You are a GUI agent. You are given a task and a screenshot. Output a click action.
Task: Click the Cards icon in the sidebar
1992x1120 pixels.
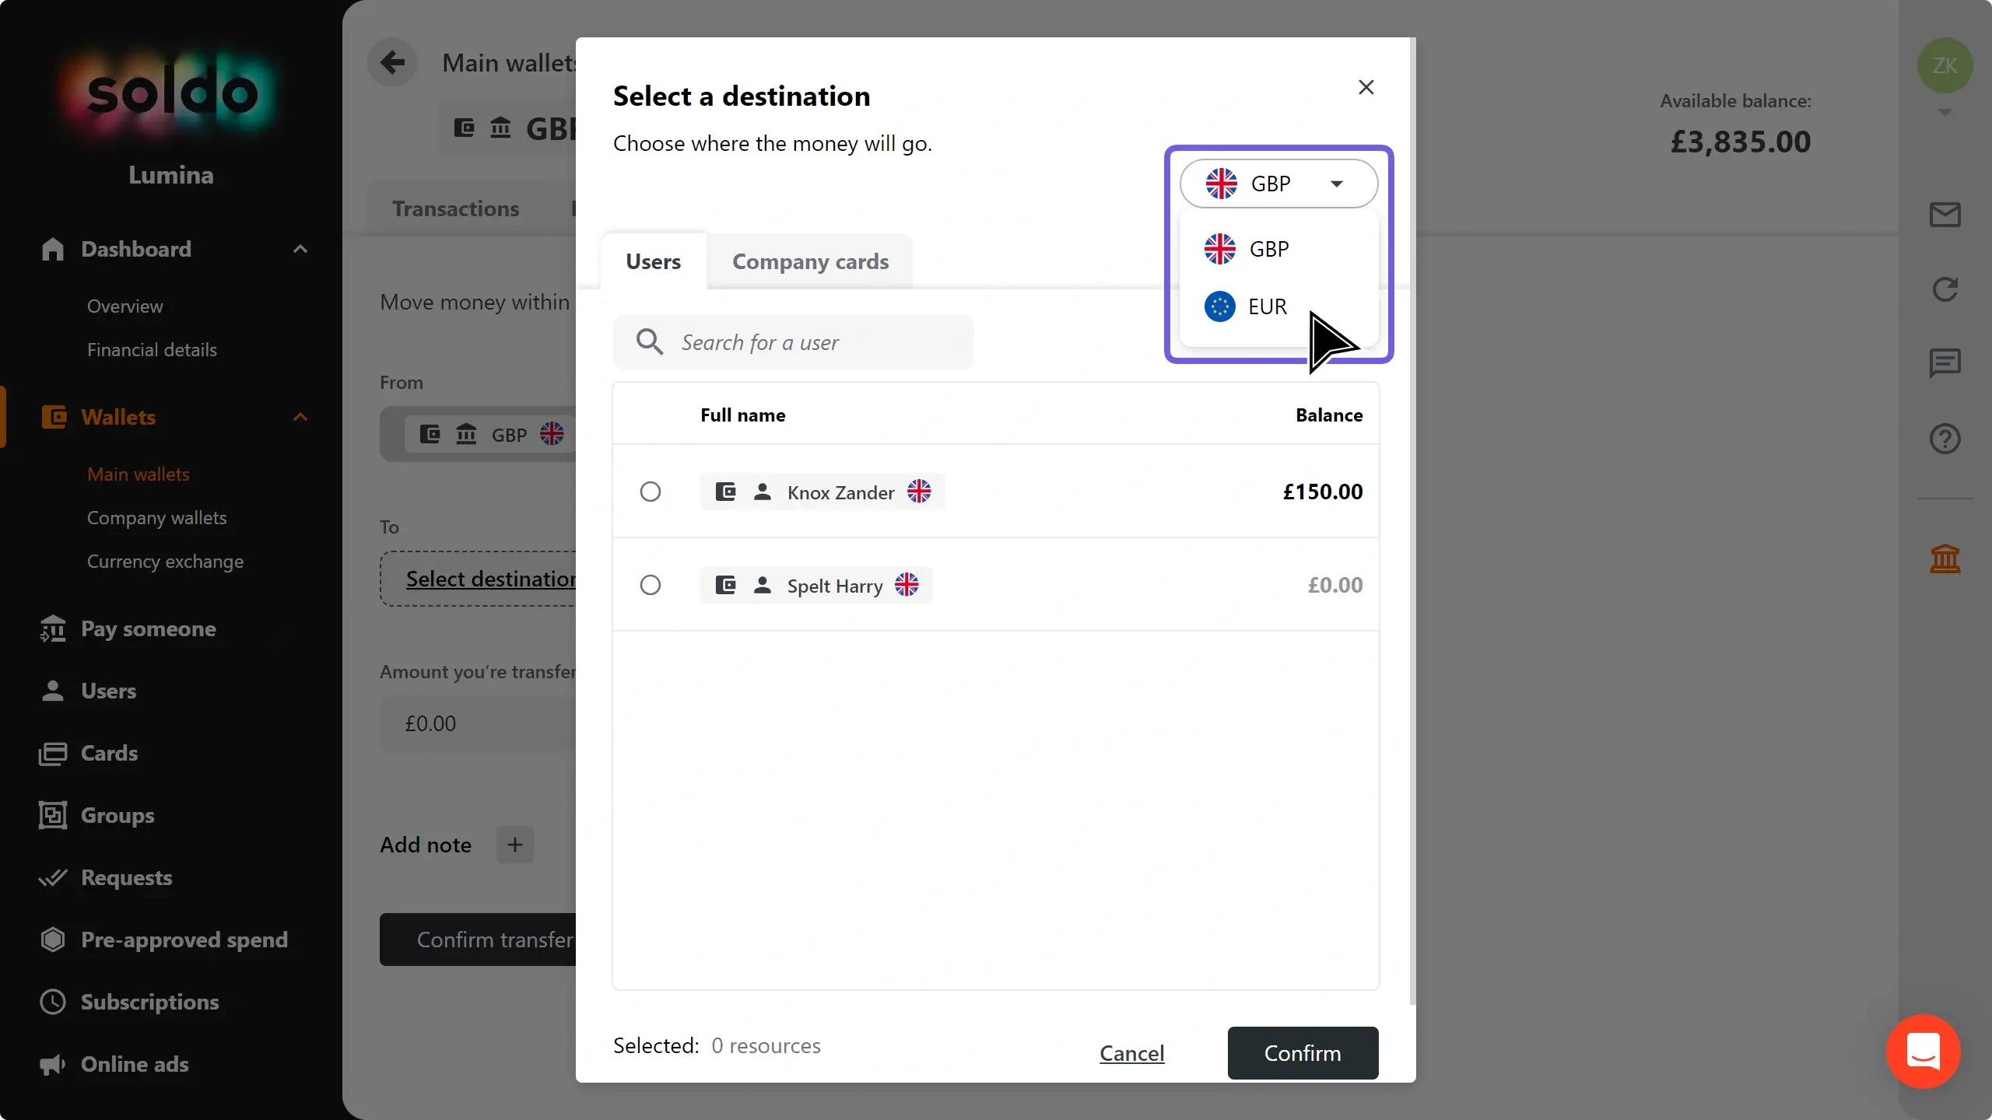click(x=53, y=753)
